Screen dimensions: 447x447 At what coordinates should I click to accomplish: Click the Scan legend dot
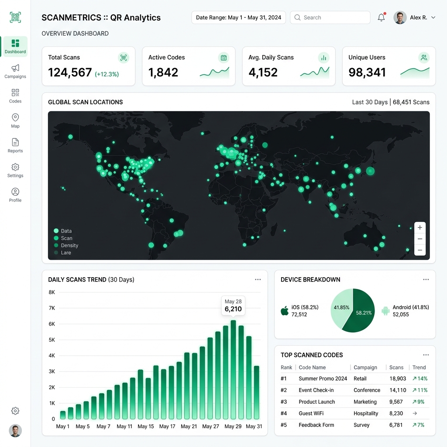tap(56, 238)
